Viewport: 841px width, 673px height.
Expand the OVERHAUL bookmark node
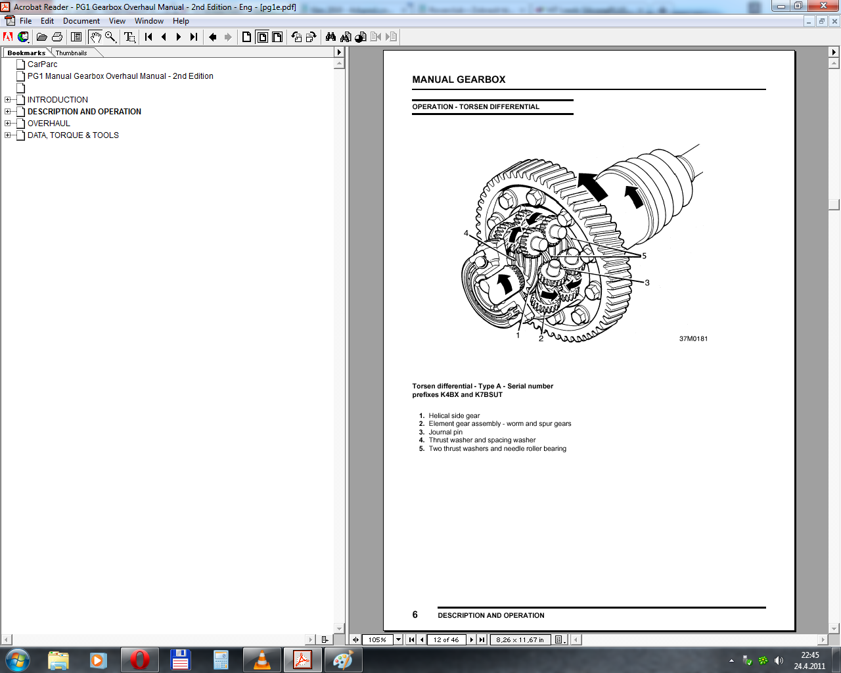click(8, 124)
